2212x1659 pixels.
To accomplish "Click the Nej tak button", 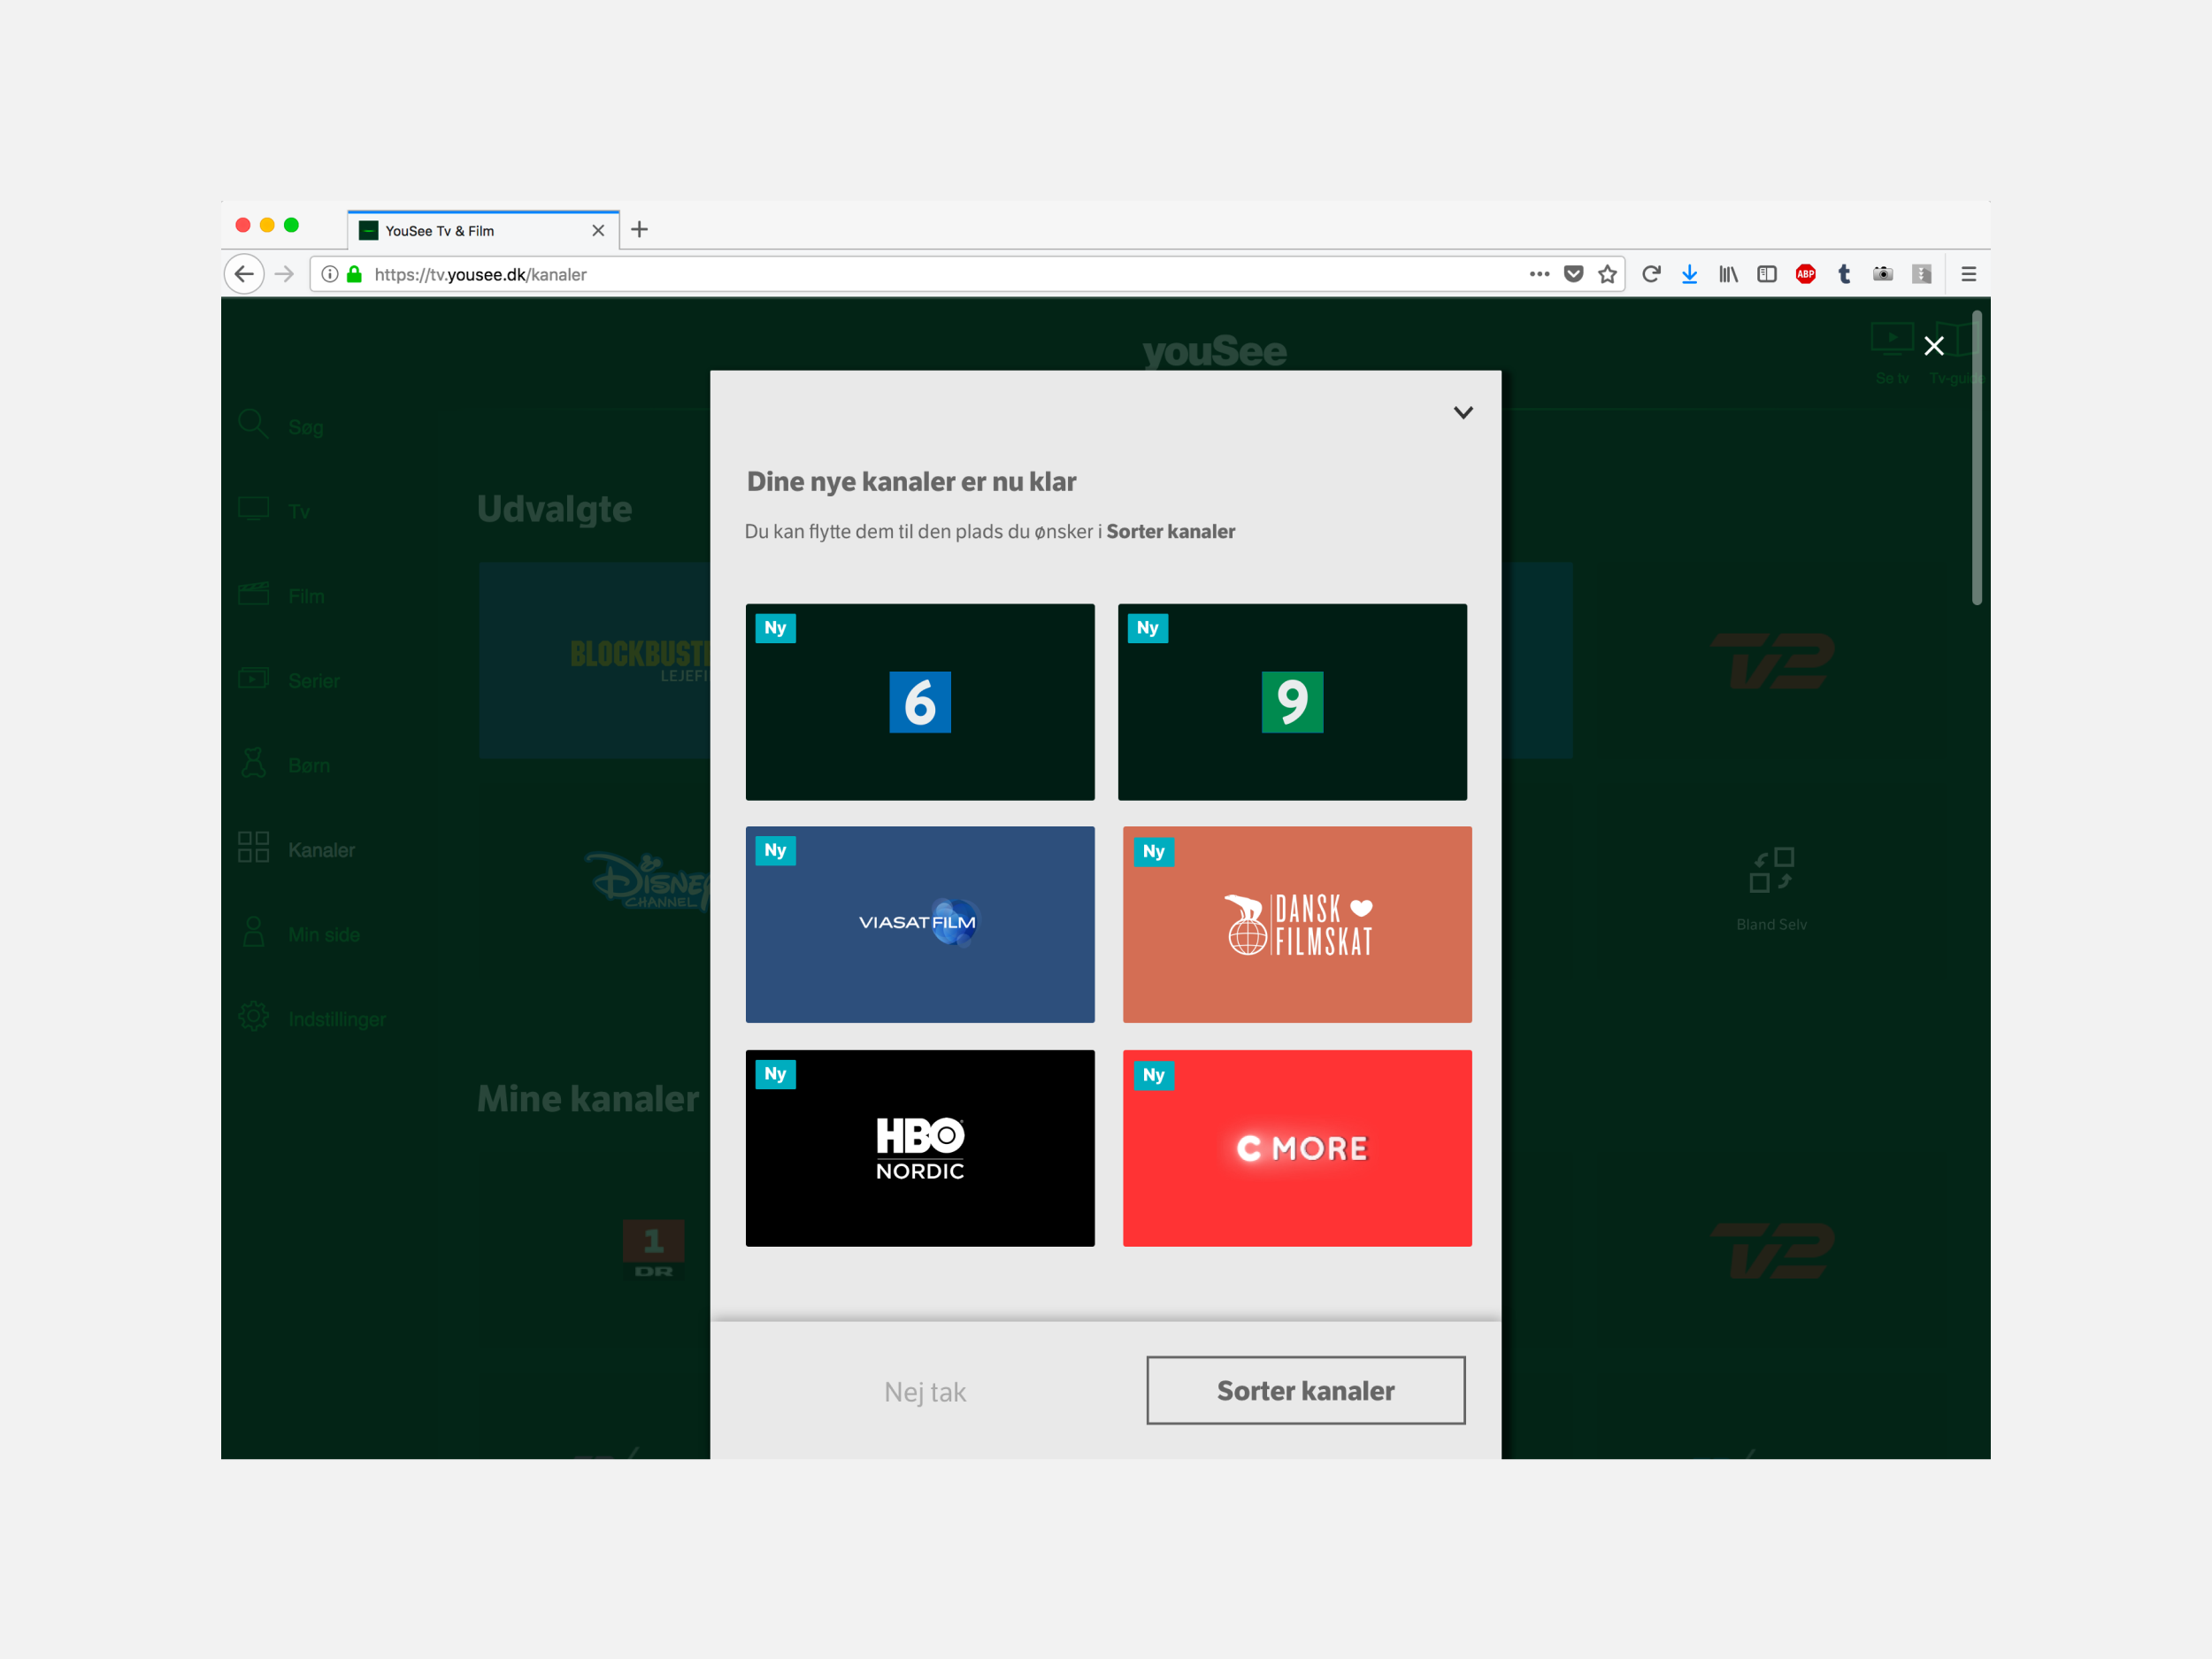I will coord(924,1391).
